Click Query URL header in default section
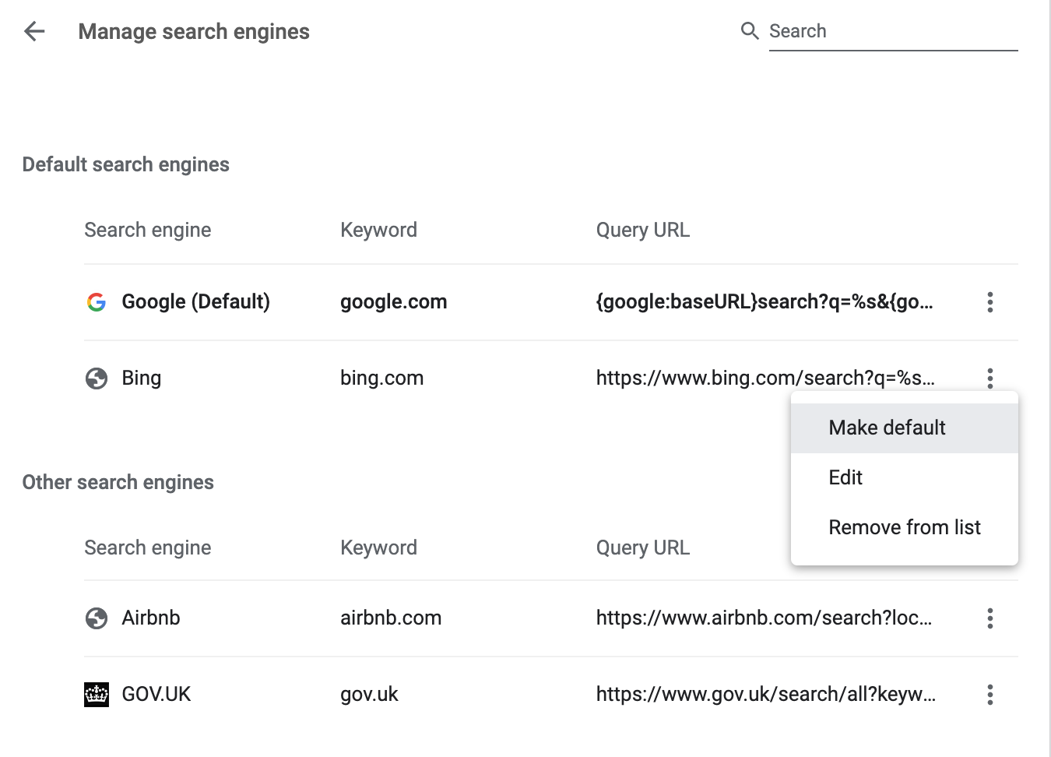Image resolution: width=1051 pixels, height=757 pixels. (x=643, y=231)
